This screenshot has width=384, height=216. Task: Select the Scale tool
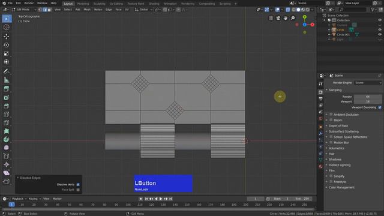click(7, 53)
